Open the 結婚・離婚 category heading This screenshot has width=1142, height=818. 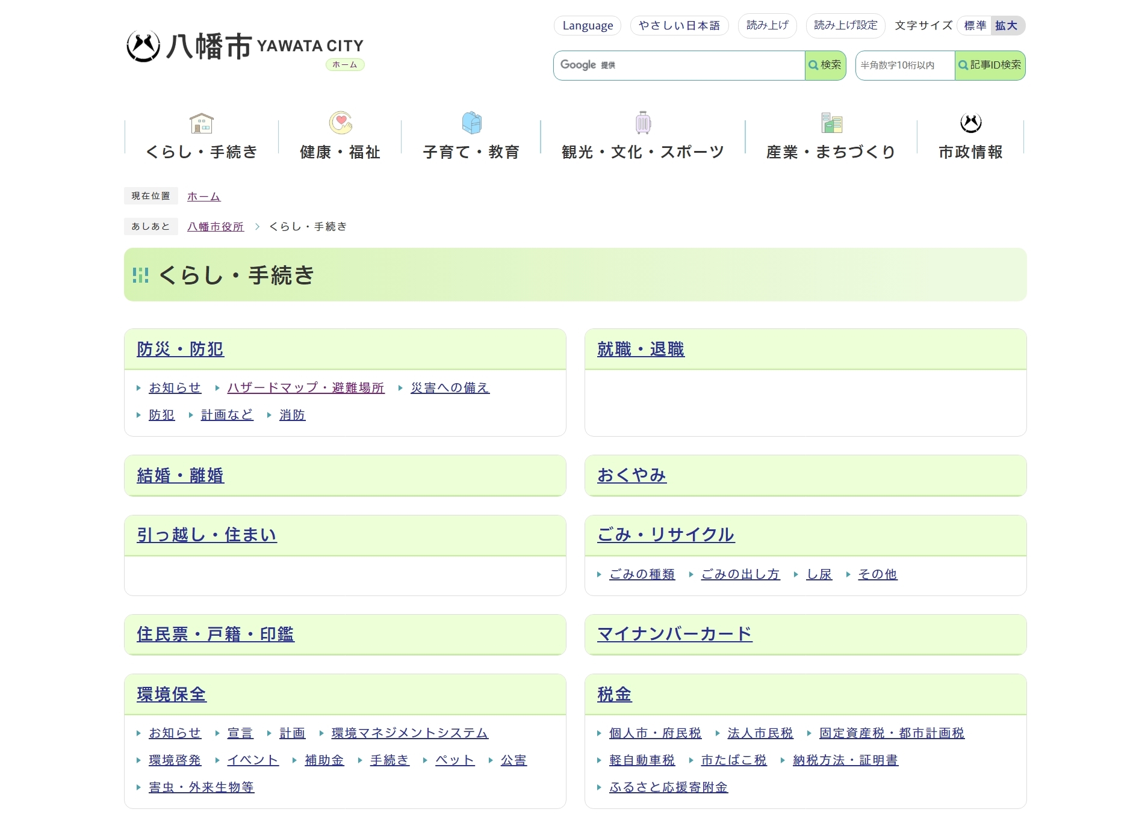(180, 476)
